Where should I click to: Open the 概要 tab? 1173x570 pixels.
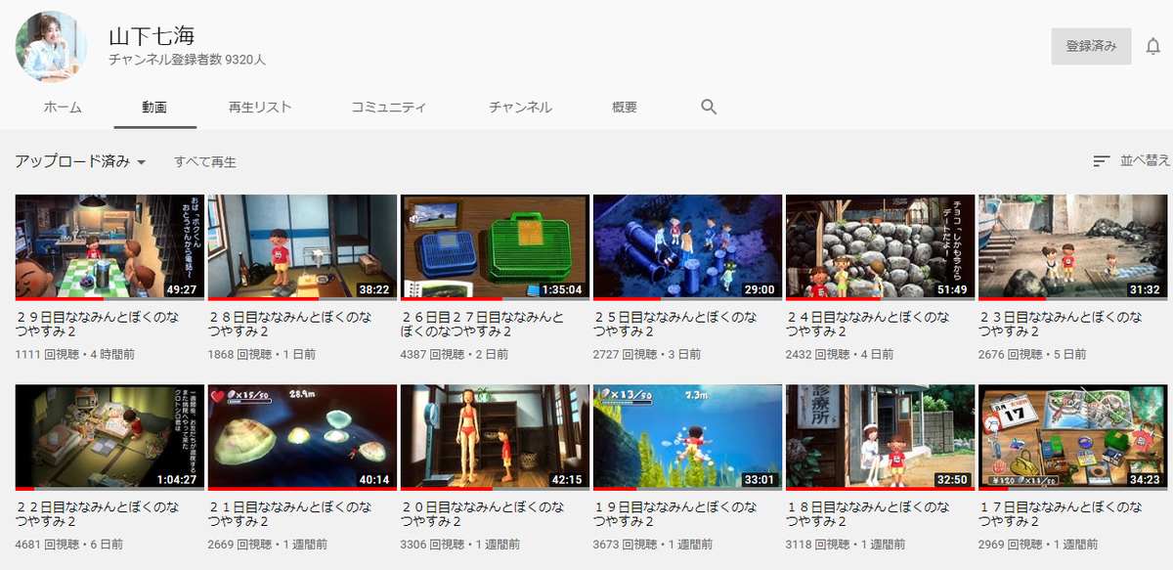pos(625,108)
